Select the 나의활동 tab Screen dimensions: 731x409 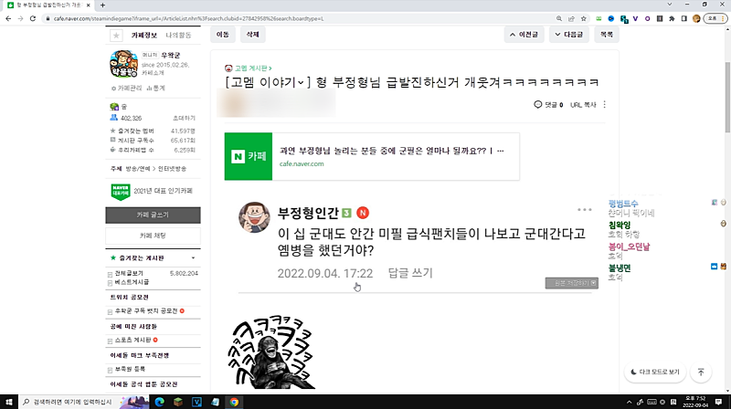click(178, 36)
